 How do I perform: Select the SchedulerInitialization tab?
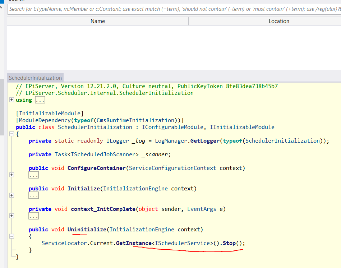[35, 78]
